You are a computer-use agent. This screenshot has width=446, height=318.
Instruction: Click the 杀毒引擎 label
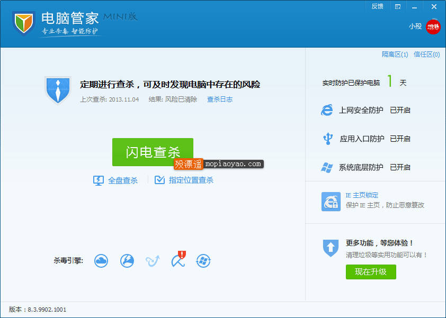[x=68, y=260]
